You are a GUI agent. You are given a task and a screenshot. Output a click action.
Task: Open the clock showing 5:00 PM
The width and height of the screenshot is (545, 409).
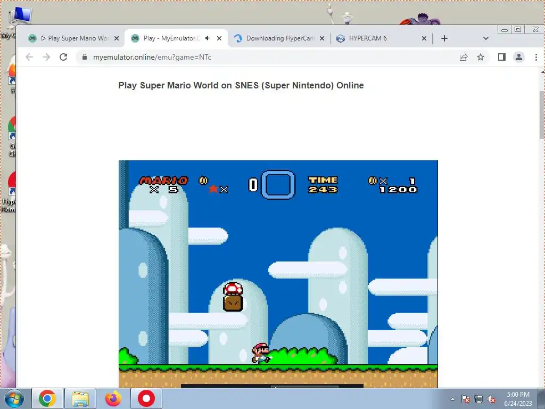click(518, 399)
